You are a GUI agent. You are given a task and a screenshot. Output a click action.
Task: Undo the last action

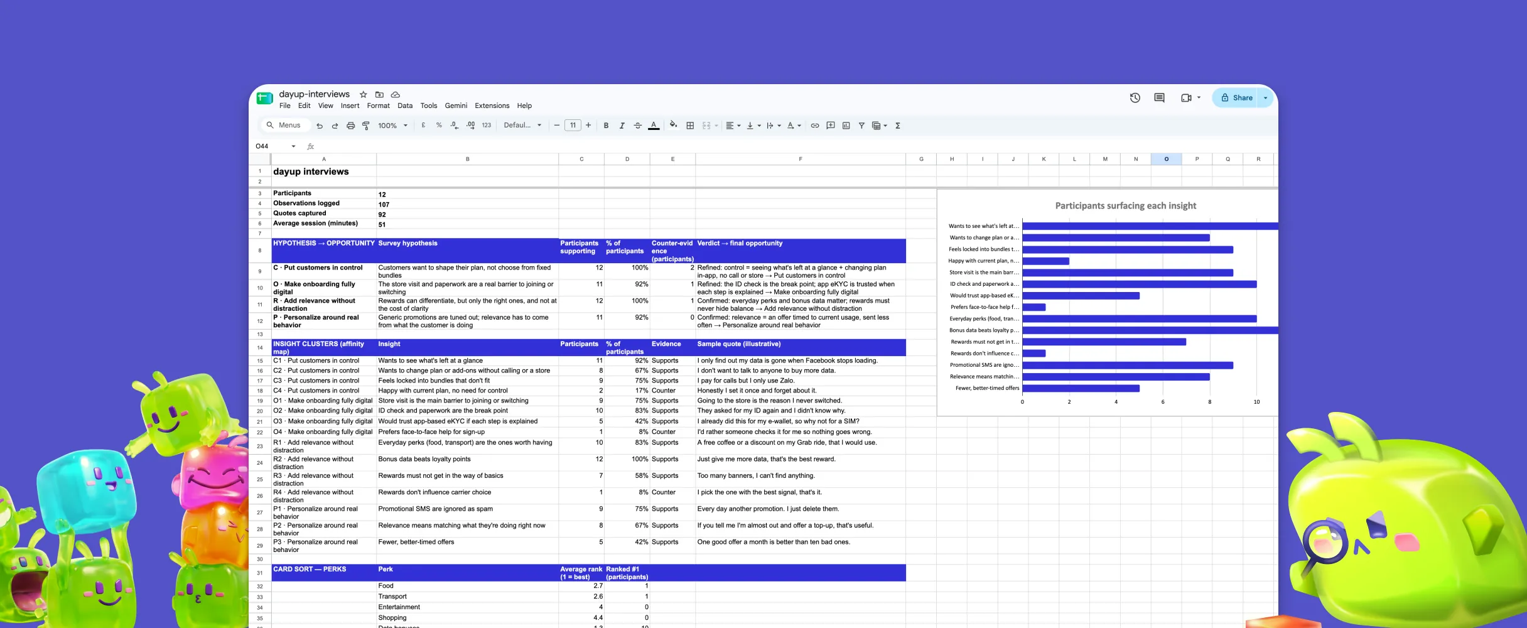pos(320,126)
